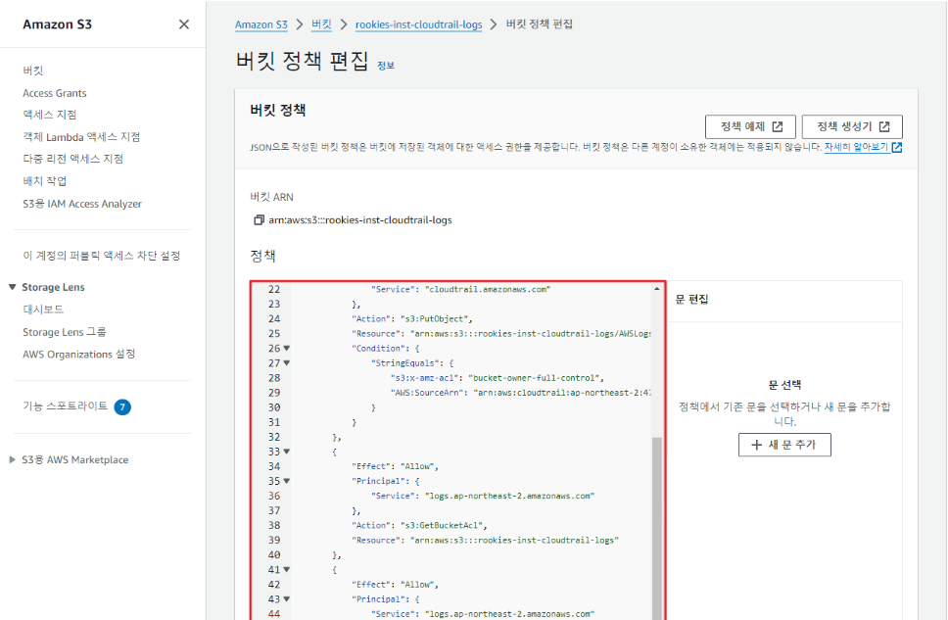Click the "Condition" line in editor

385,349
